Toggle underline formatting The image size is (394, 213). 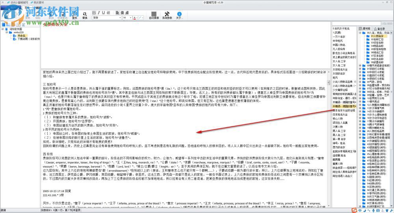103,13
